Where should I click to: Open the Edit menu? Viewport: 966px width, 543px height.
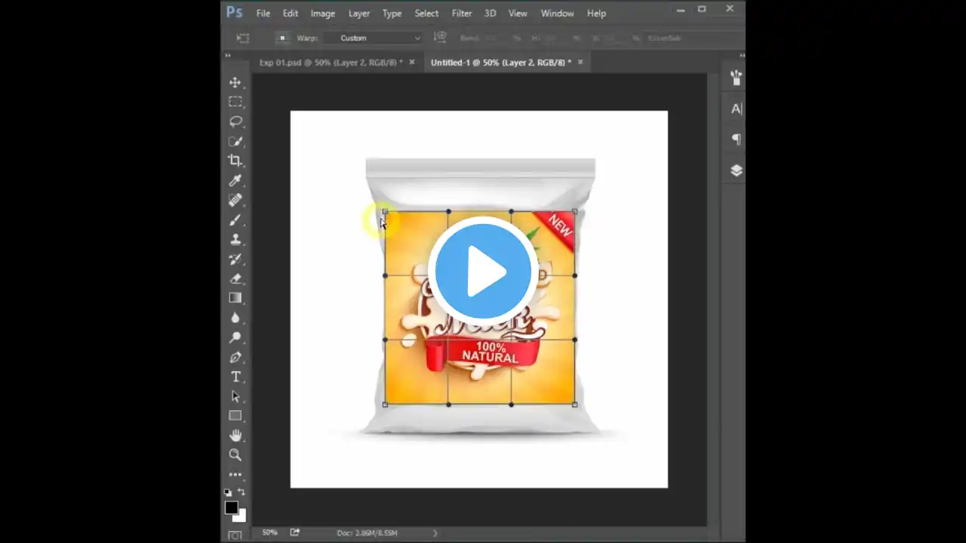291,13
